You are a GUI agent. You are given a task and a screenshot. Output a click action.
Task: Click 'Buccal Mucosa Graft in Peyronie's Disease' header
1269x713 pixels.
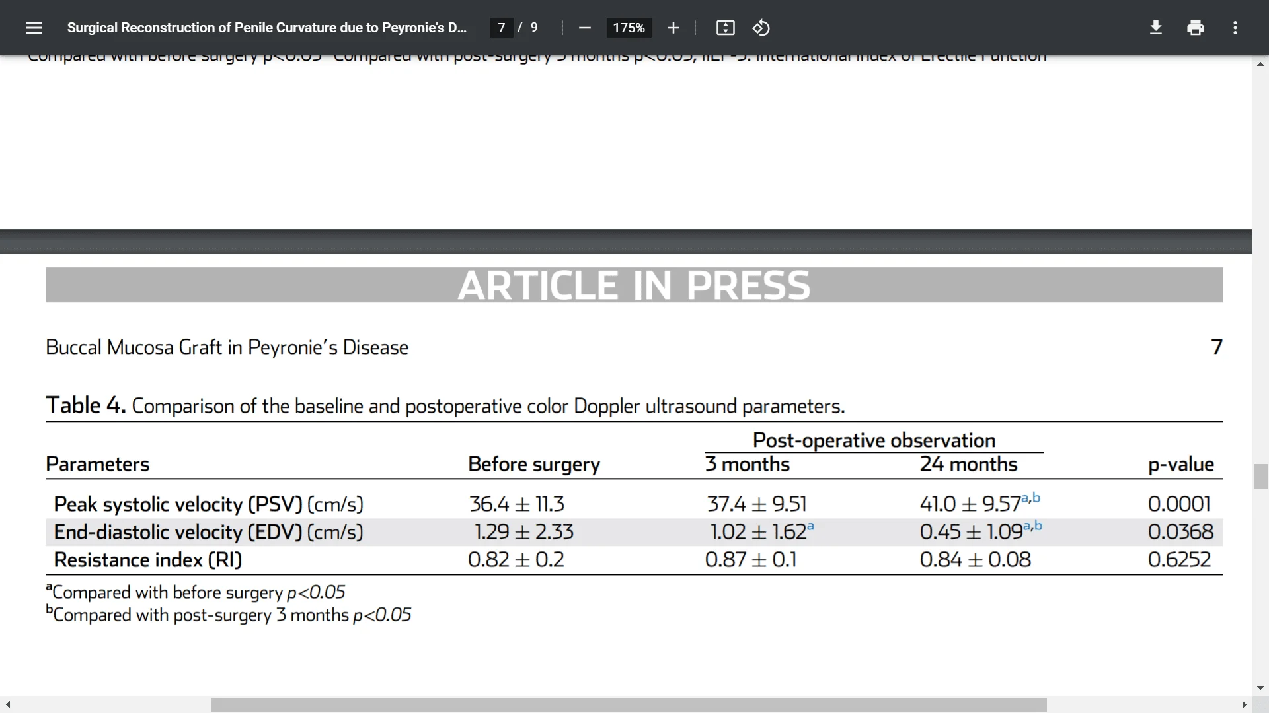tap(227, 347)
